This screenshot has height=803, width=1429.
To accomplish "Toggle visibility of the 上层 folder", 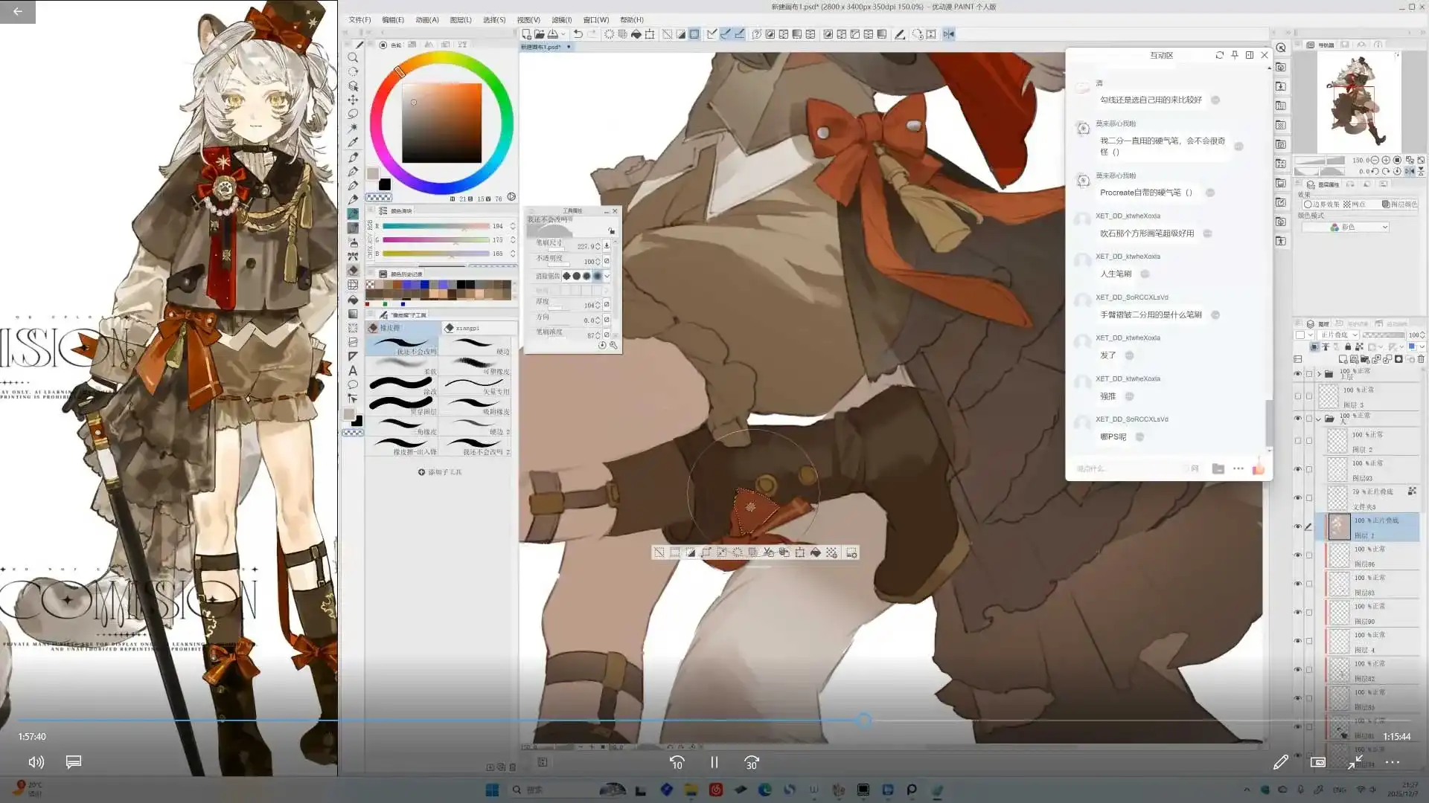I will click(x=1298, y=374).
